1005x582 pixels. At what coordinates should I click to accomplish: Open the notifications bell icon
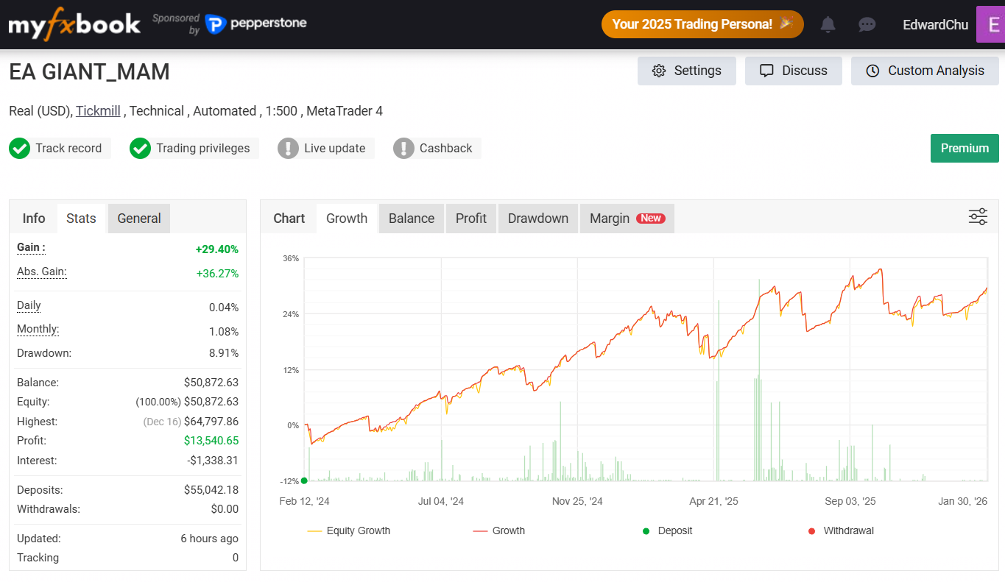point(828,24)
